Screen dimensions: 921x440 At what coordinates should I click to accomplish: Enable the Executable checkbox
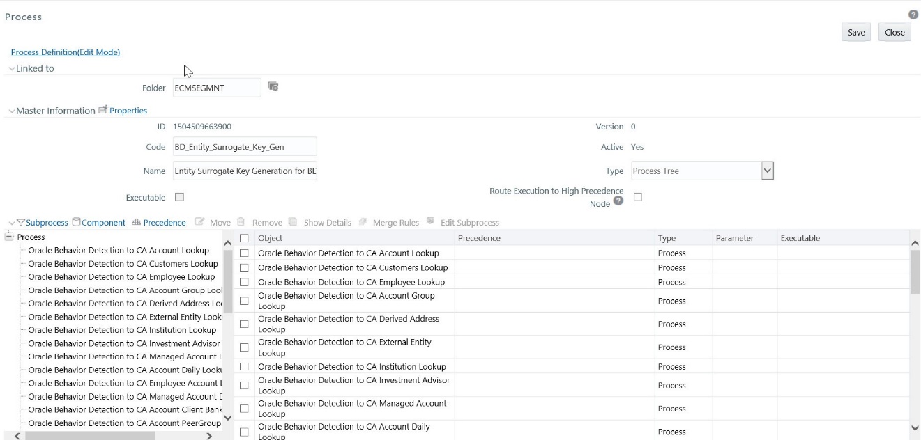click(179, 196)
